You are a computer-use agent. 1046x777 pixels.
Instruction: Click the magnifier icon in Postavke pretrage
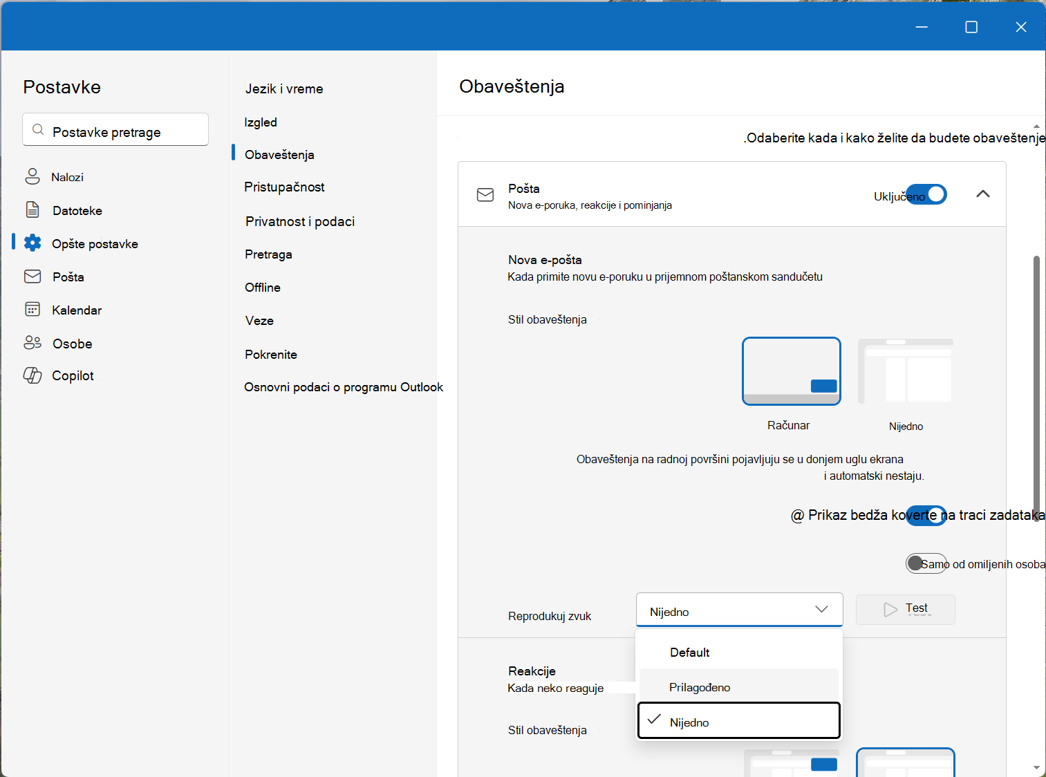click(x=39, y=130)
